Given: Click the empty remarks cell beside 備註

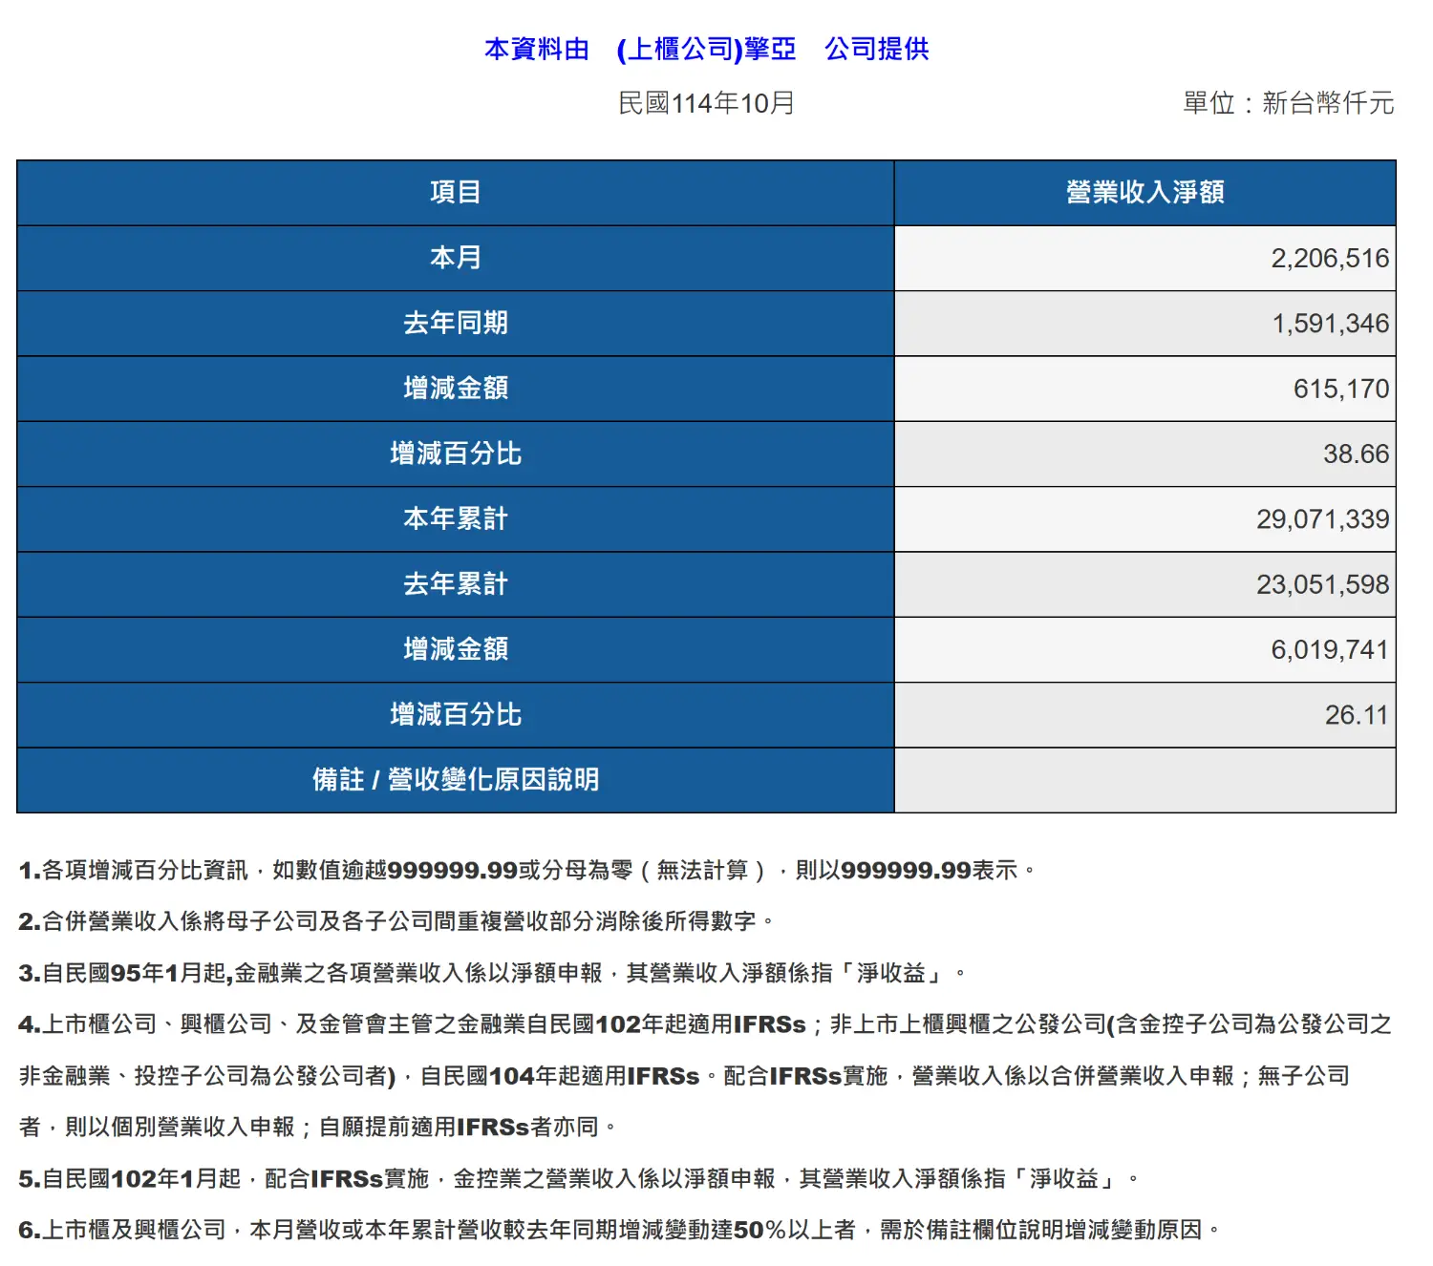Looking at the screenshot, I should [x=1144, y=780].
